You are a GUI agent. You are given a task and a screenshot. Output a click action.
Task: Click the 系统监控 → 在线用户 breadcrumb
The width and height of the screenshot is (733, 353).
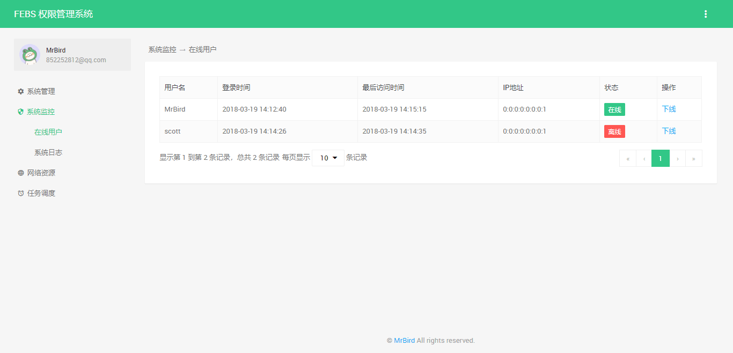[x=182, y=49]
